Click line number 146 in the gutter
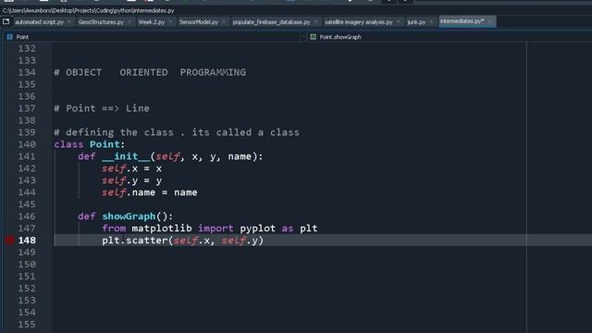Viewport: 592px width, 333px height. (x=27, y=216)
